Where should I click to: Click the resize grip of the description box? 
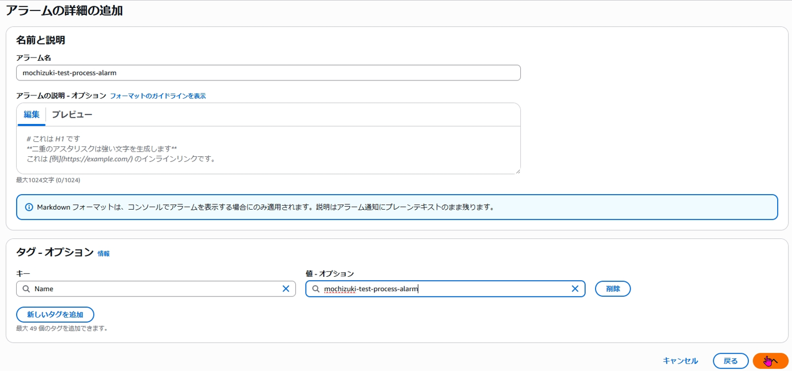point(517,171)
